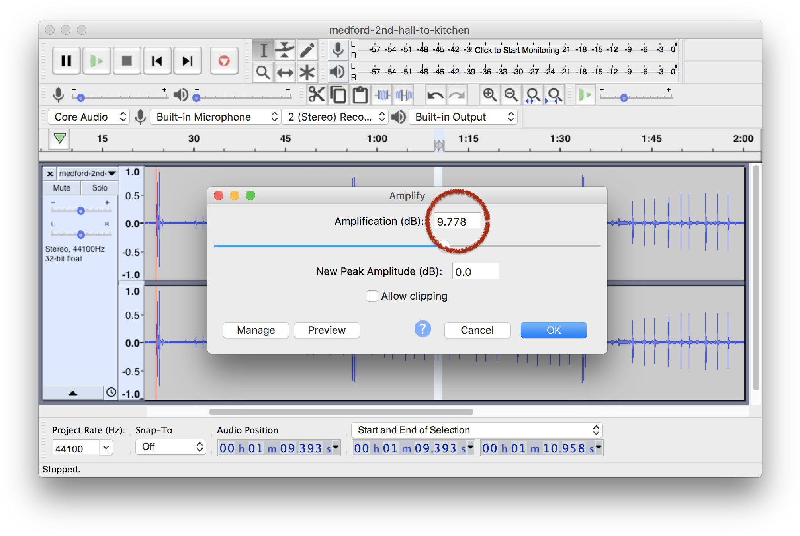
Task: Solo the medford-2nd track
Action: click(x=100, y=188)
